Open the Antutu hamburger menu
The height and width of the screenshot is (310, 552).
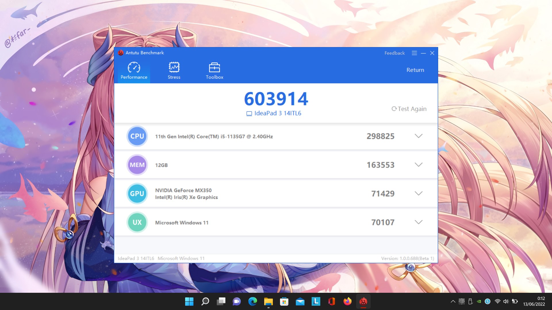point(414,53)
